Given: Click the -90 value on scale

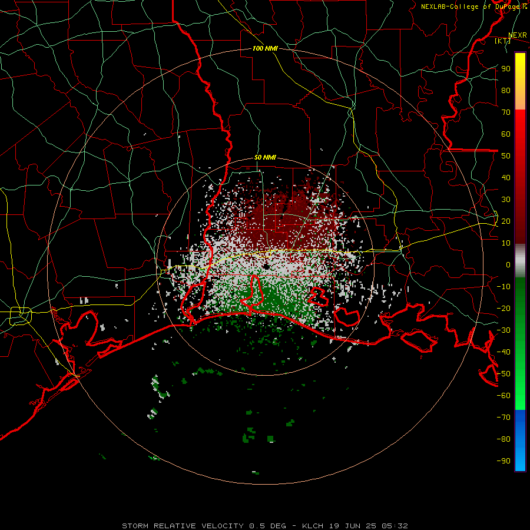Looking at the screenshot, I should [503, 461].
